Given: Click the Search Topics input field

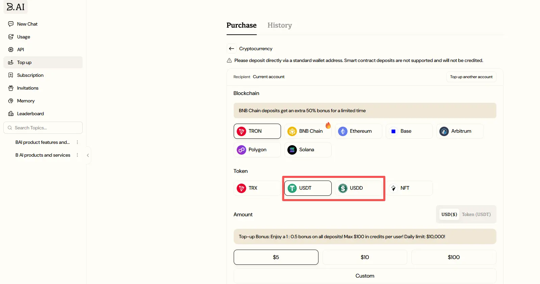Looking at the screenshot, I should (x=43, y=128).
